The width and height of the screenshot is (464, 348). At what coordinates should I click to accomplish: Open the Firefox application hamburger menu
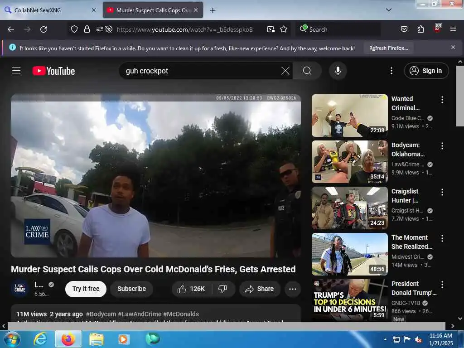pos(453,29)
